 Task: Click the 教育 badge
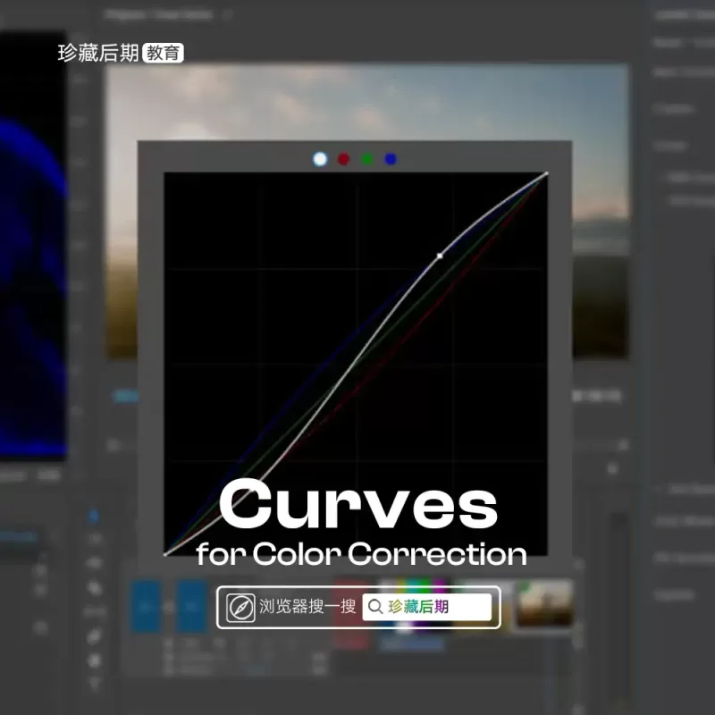pos(164,54)
